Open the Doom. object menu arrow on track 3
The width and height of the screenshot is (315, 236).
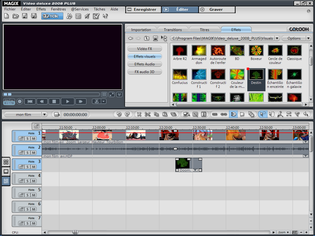click(x=195, y=170)
